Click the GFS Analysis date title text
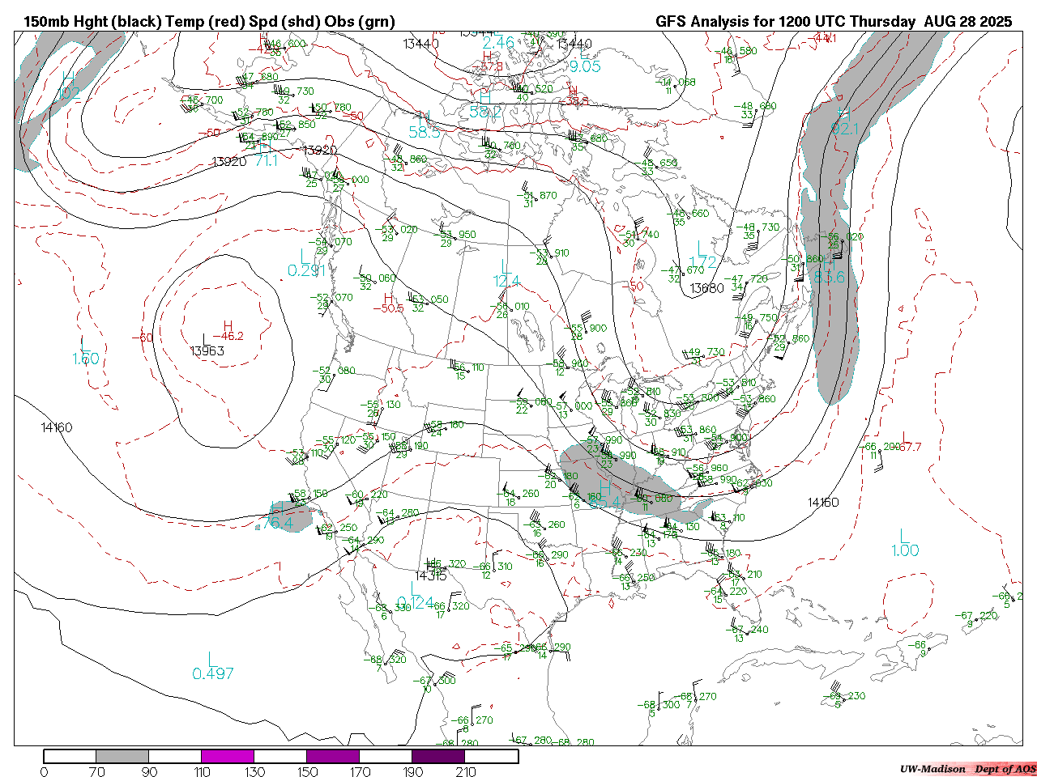Image resolution: width=1037 pixels, height=777 pixels. click(834, 22)
